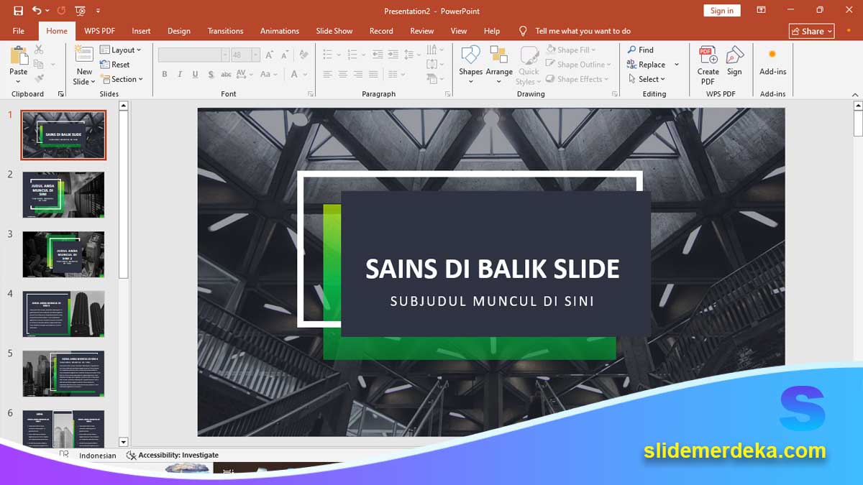Switch to the WPS PDF tab
The image size is (863, 485).
99,31
